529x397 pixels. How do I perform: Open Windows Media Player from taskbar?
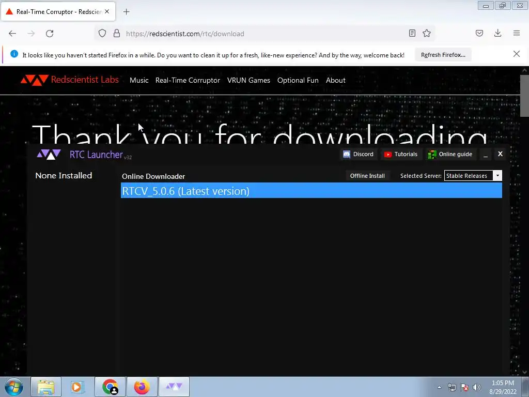click(x=77, y=387)
